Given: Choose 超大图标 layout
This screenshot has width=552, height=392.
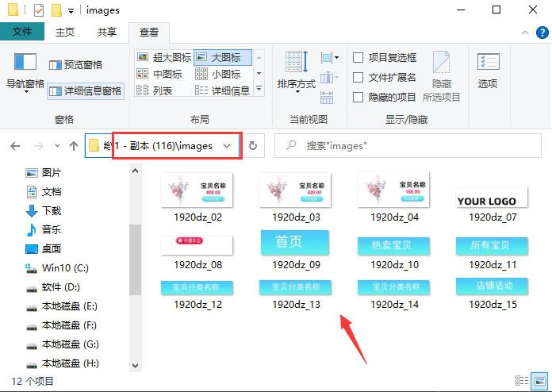Looking at the screenshot, I should 164,57.
